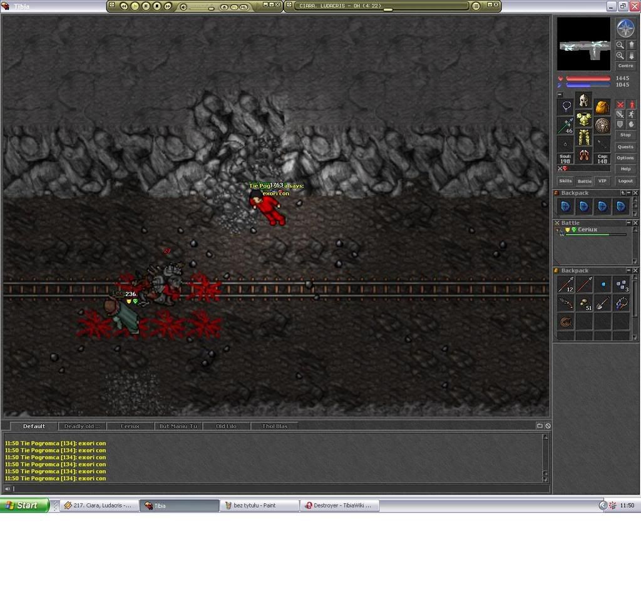Click the boots equipment slot
Image resolution: width=641 pixels, height=601 pixels.
click(x=584, y=156)
